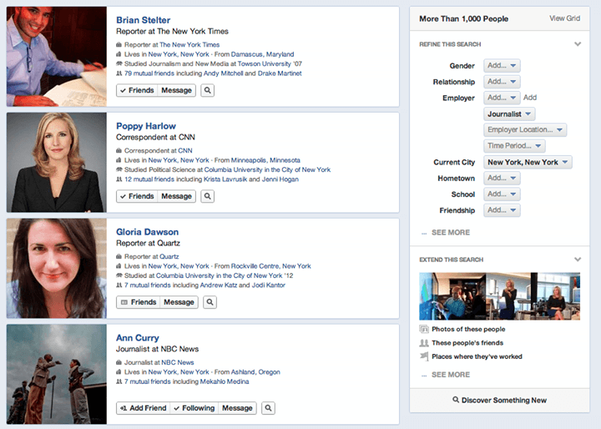
Task: Switch to View Grid
Action: click(564, 18)
